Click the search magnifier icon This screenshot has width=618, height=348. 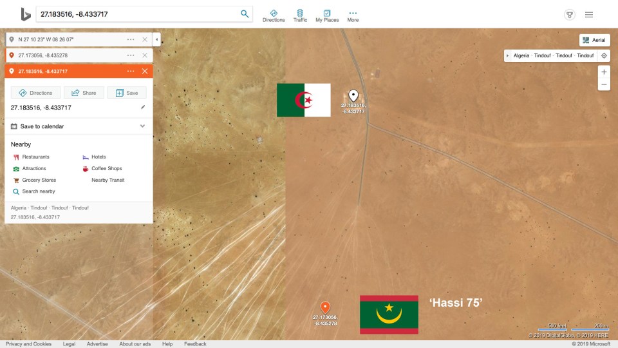245,14
